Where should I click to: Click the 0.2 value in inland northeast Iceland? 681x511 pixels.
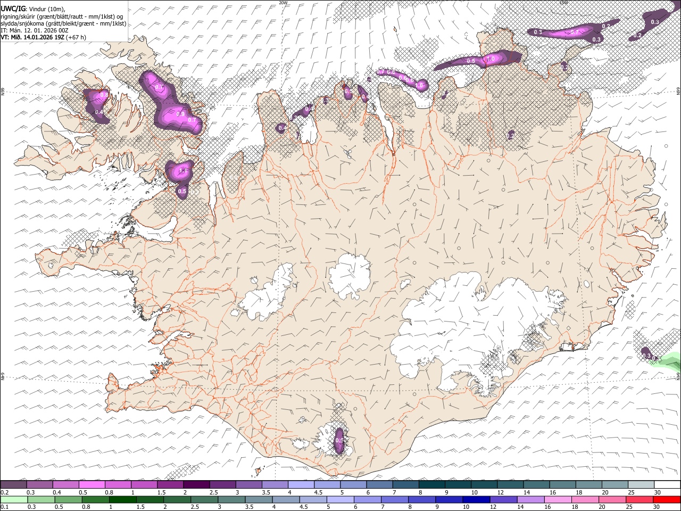pyautogui.click(x=511, y=137)
